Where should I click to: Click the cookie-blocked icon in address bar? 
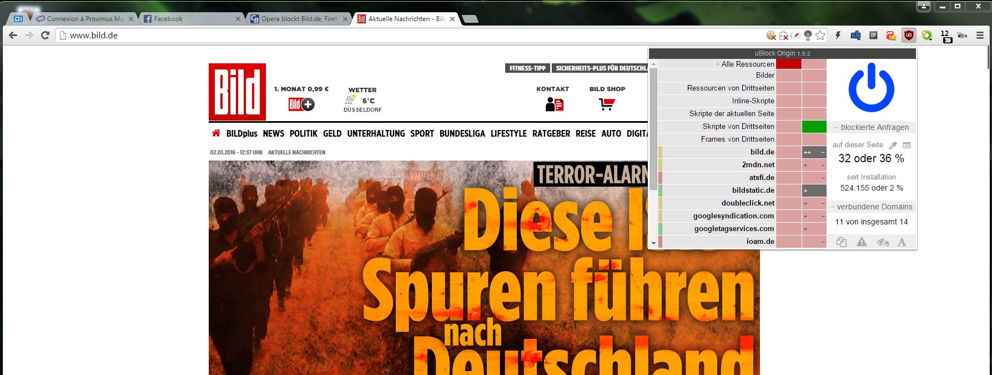click(x=771, y=36)
